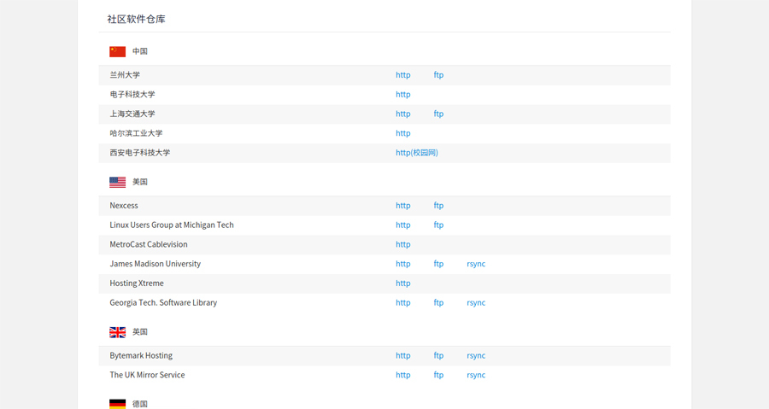Select Linux Users Group at Michigan Tech text
This screenshot has width=769, height=409.
[172, 225]
